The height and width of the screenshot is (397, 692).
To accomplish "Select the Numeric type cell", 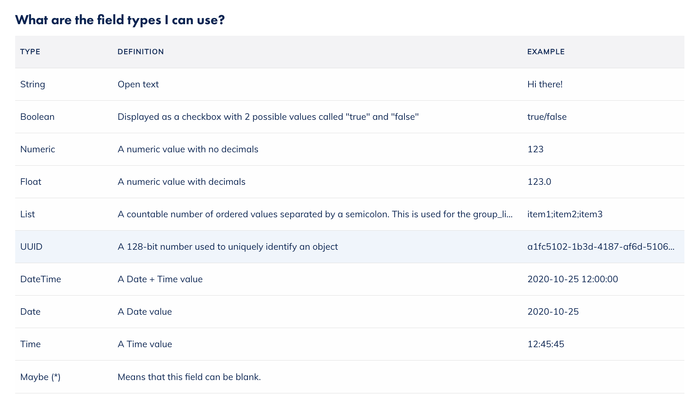I will [x=38, y=149].
